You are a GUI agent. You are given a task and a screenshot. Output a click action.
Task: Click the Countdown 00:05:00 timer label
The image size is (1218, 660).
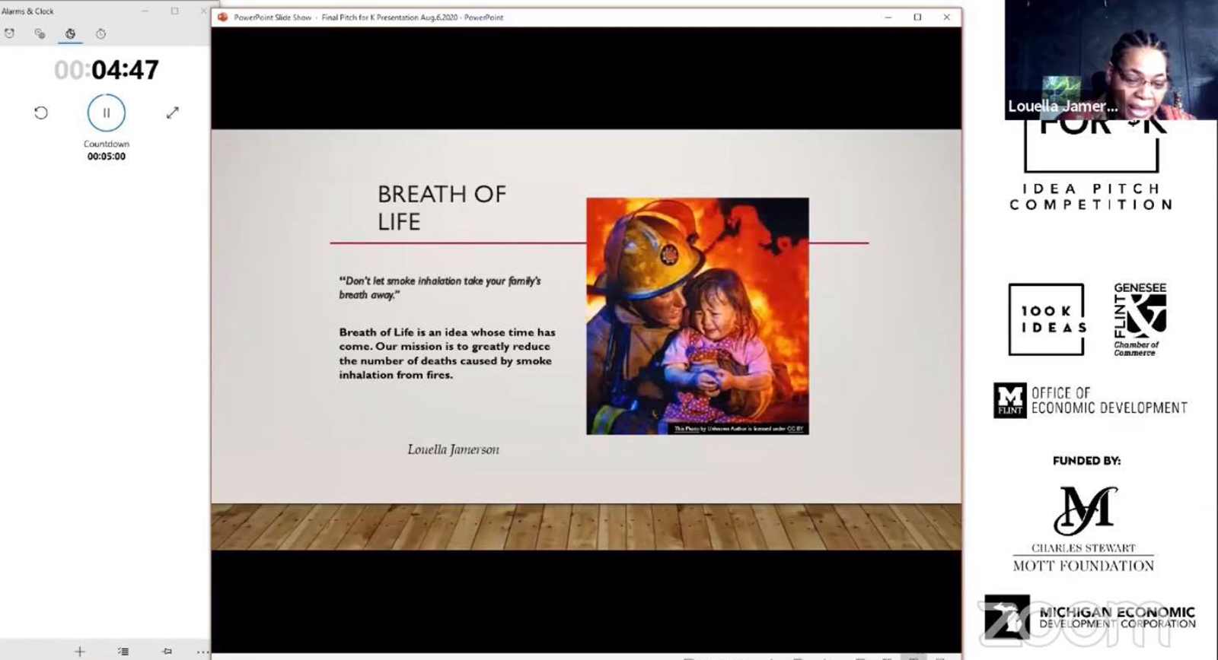click(x=107, y=150)
